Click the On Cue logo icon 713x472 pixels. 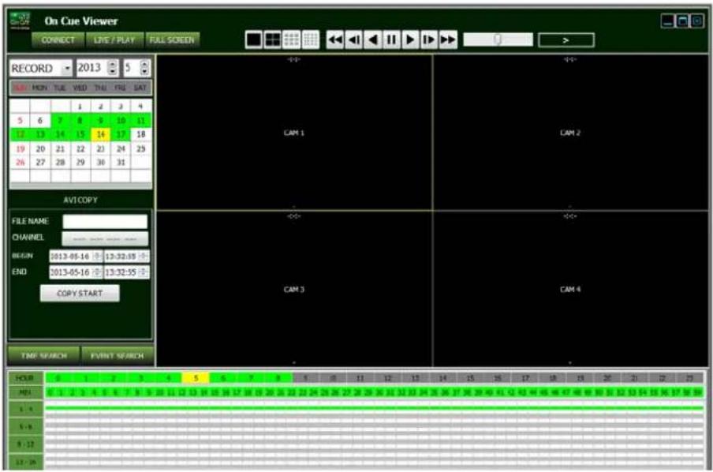[20, 21]
